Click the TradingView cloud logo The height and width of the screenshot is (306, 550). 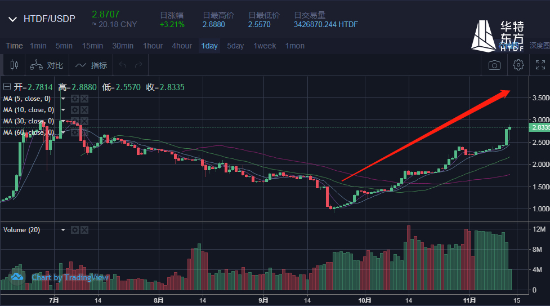coord(17,277)
